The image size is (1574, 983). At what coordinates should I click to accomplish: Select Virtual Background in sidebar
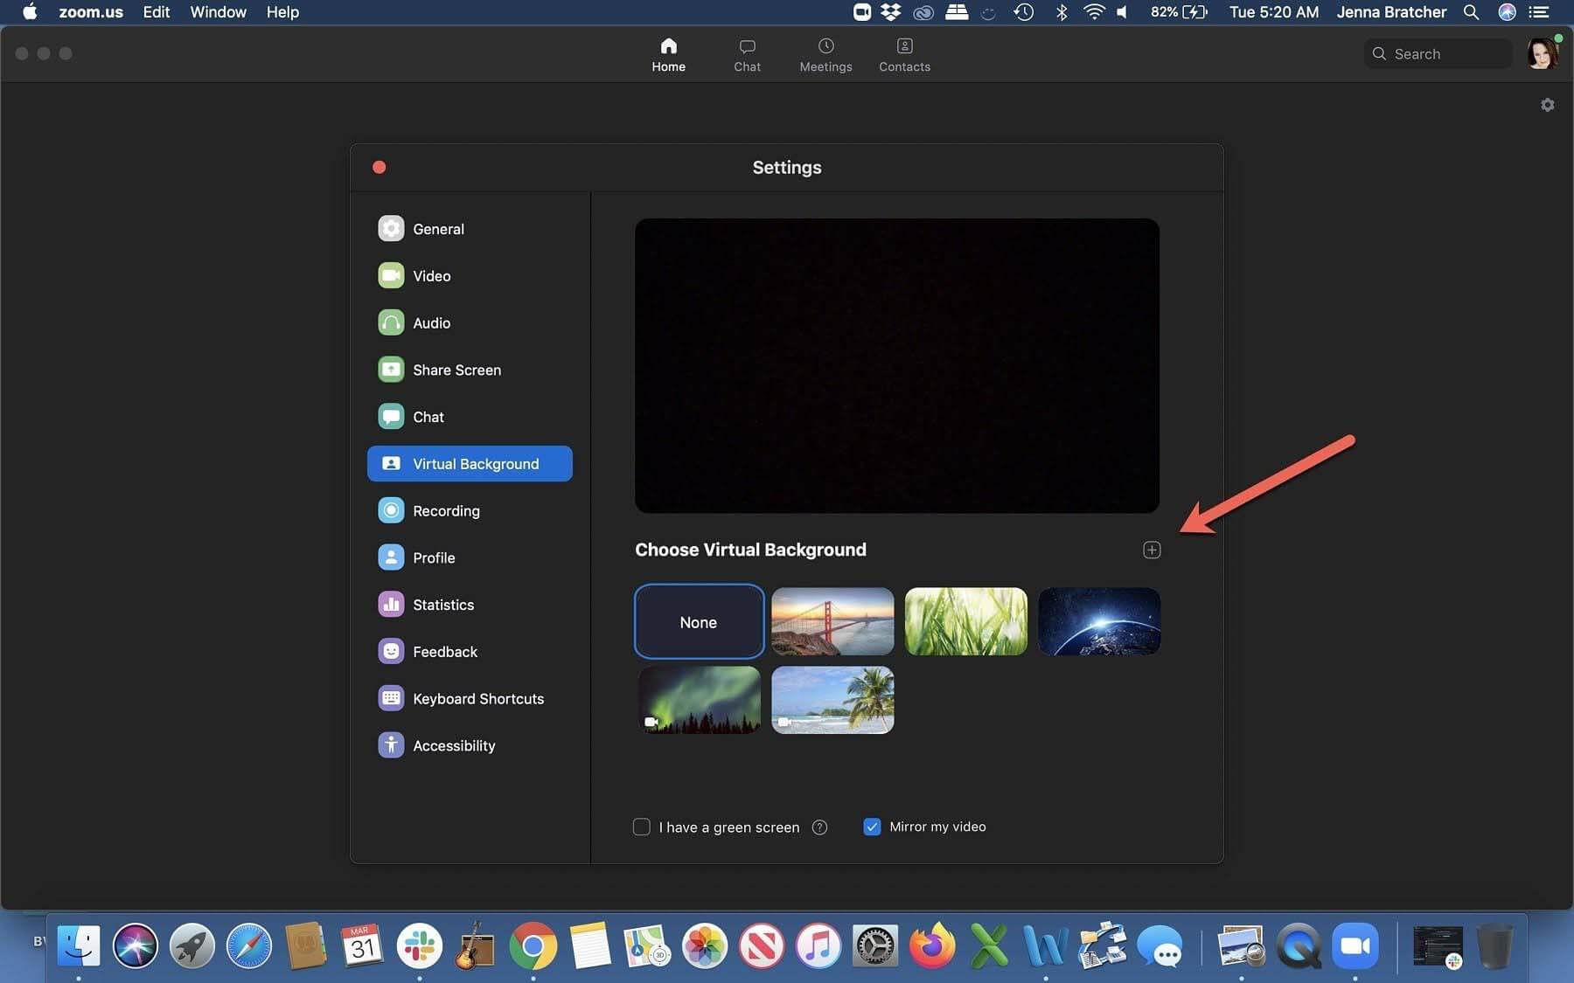point(470,464)
